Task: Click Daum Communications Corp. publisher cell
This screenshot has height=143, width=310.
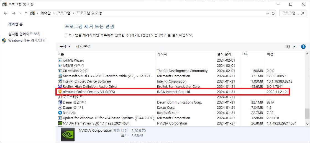Action: 179,102
